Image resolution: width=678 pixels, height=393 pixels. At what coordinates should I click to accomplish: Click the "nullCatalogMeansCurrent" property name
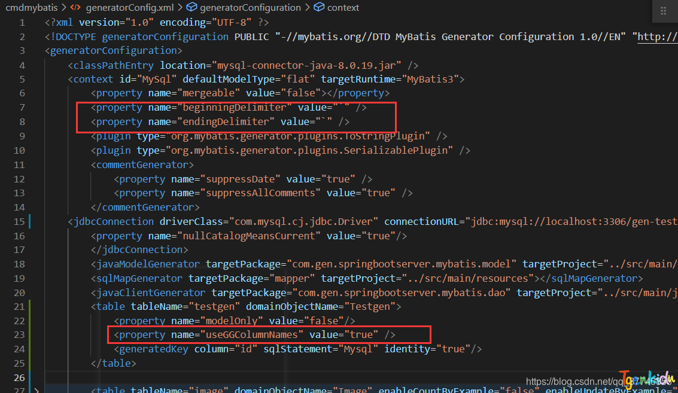[248, 236]
